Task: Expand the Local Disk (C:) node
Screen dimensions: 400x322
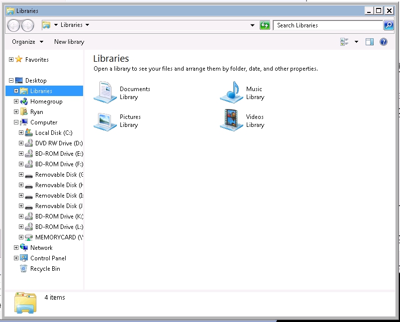Action: coord(21,133)
